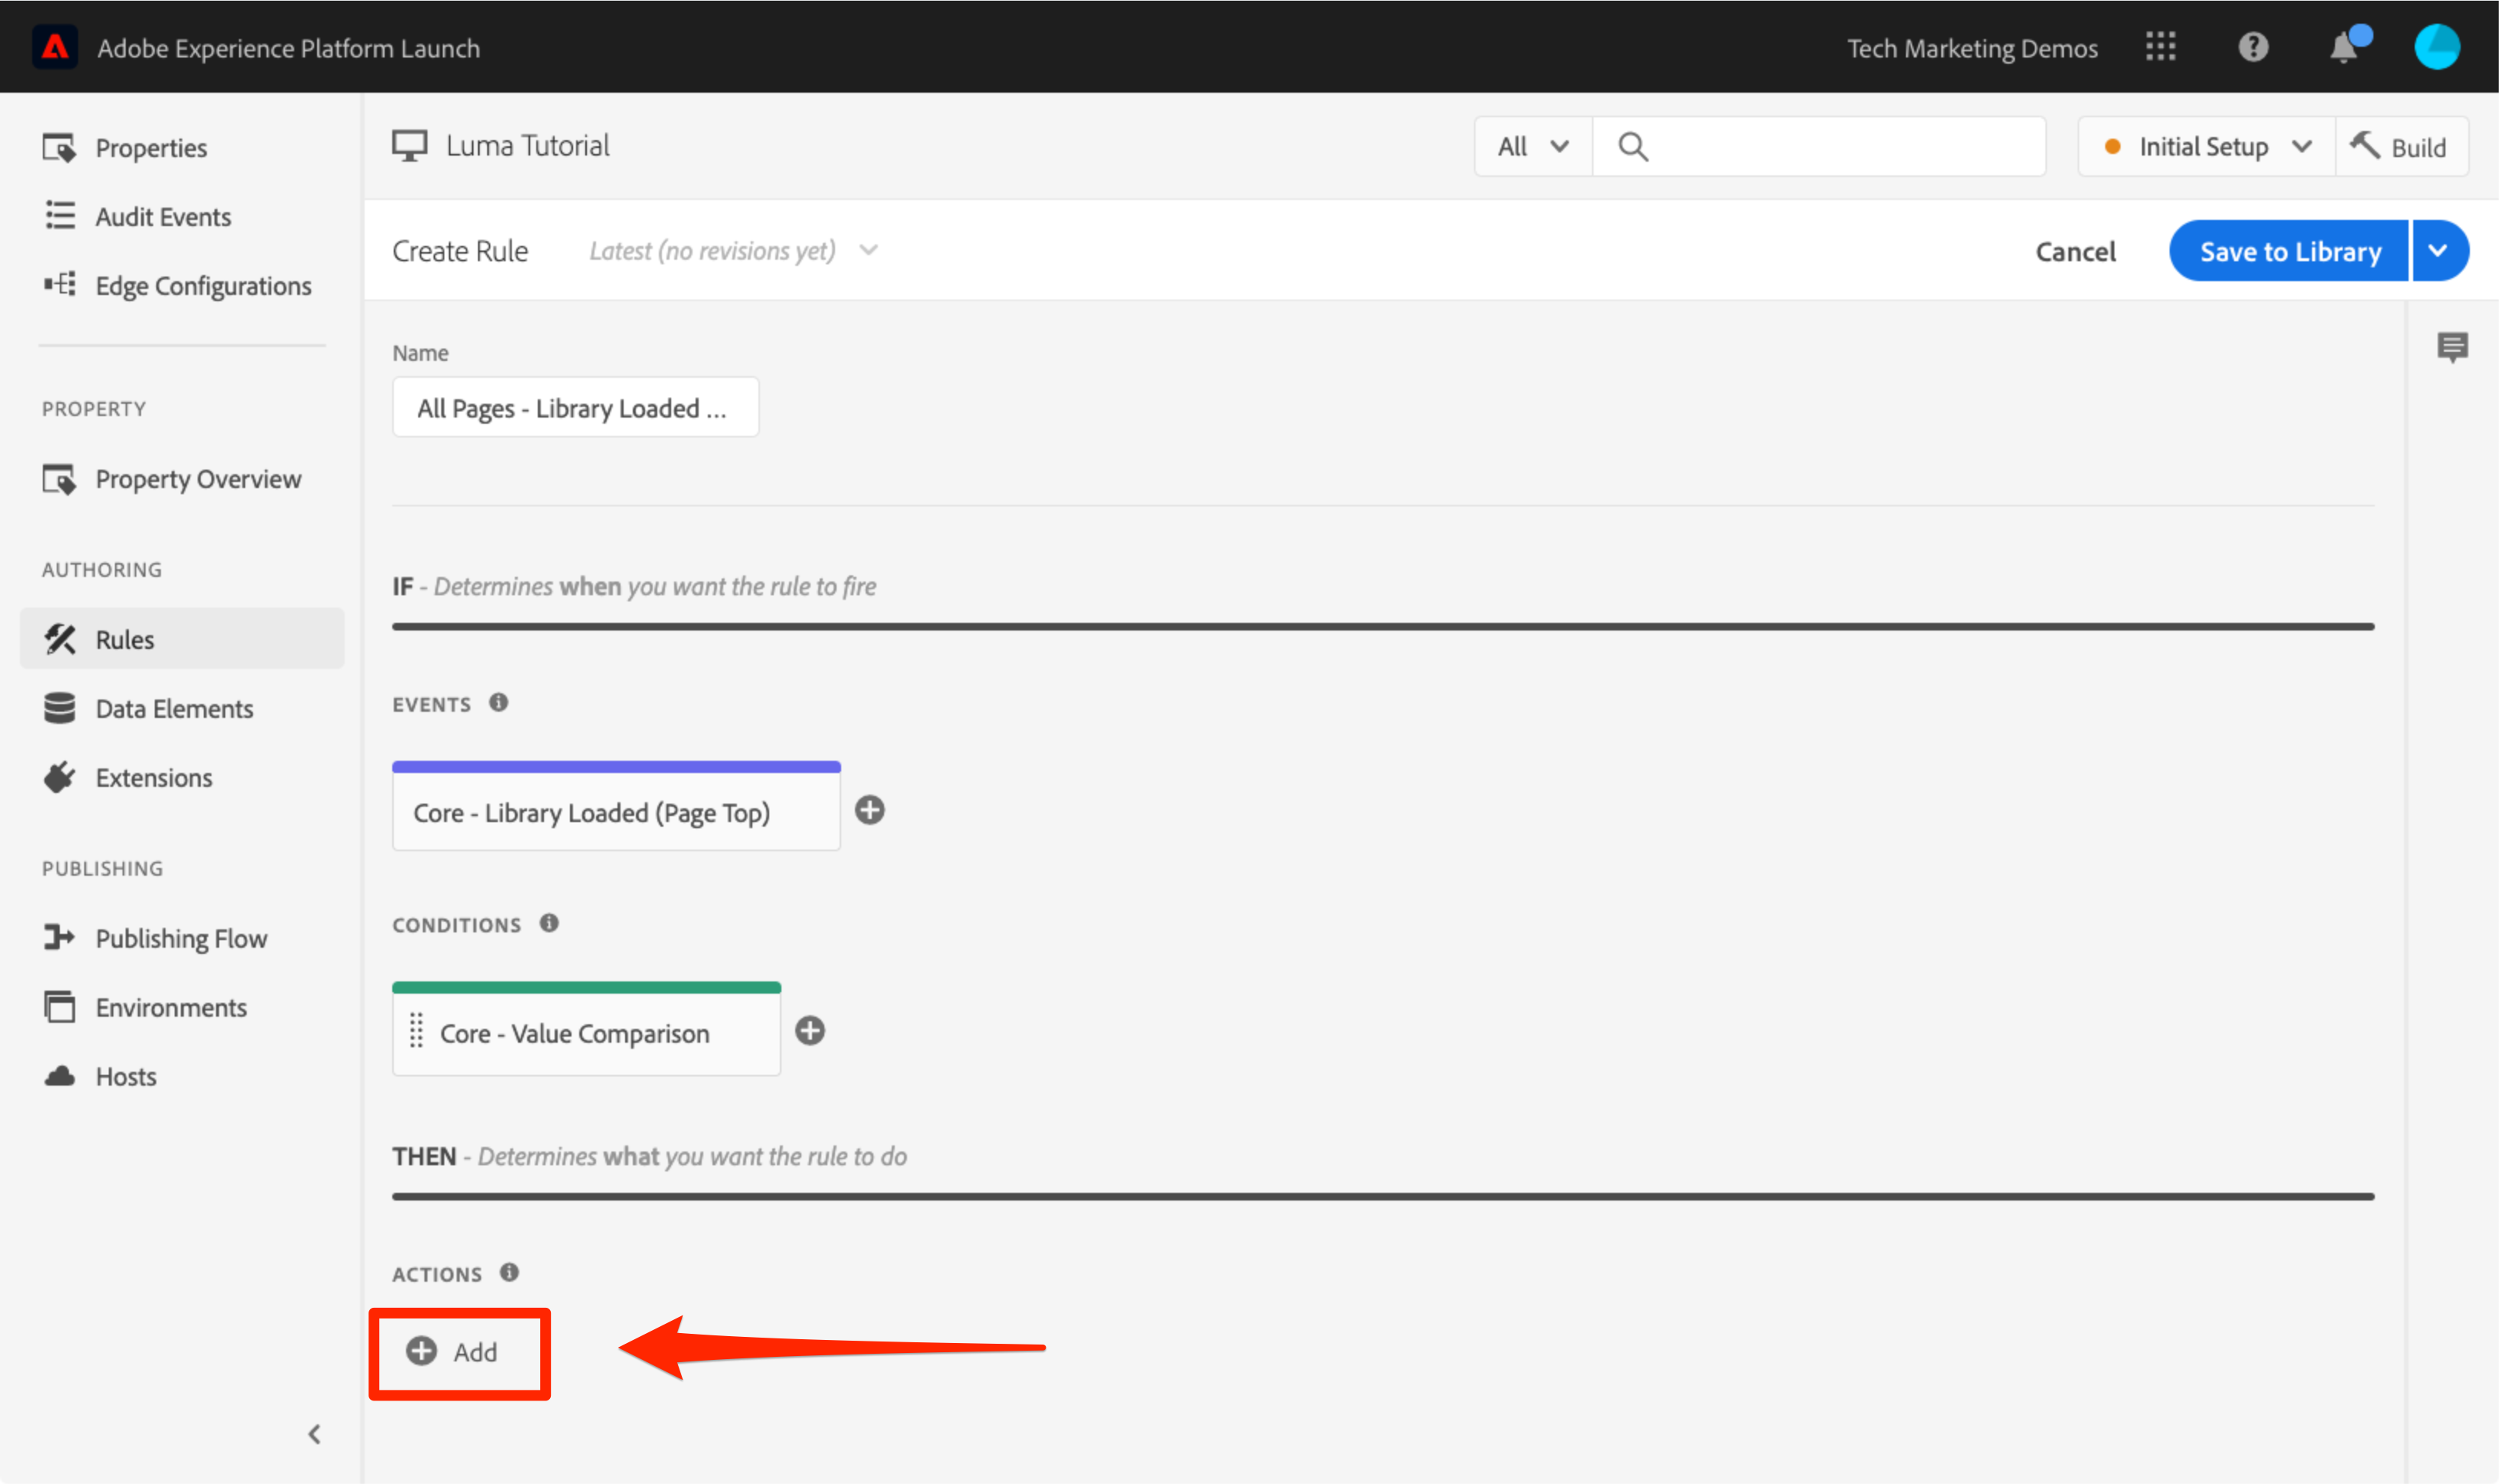The image size is (2499, 1484).
Task: Open notifications bell icon
Action: point(2343,47)
